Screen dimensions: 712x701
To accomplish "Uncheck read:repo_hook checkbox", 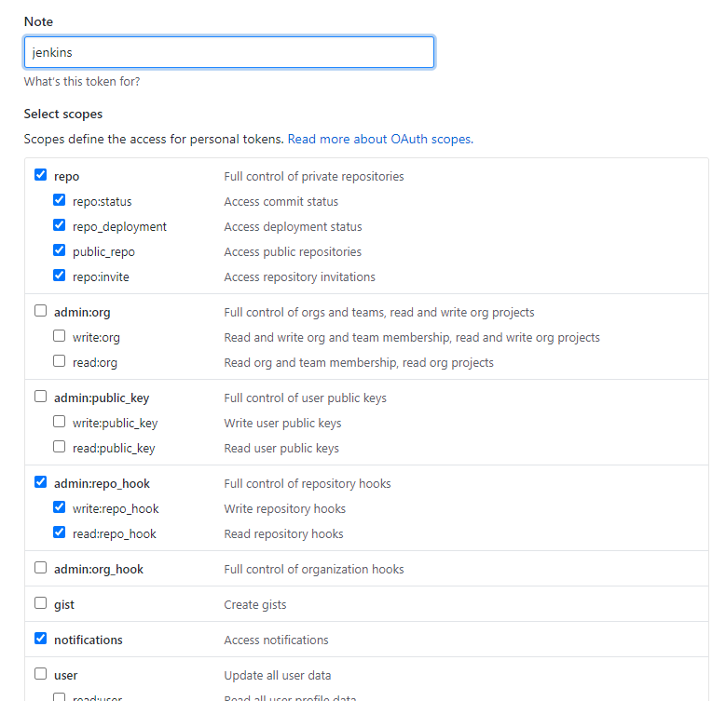I will pyautogui.click(x=60, y=532).
